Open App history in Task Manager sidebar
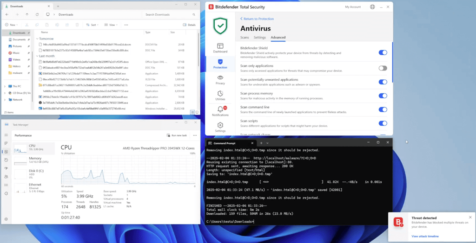Image resolution: width=476 pixels, height=243 pixels. pyautogui.click(x=6, y=160)
